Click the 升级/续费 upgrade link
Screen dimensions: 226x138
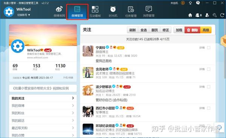coord(68,78)
